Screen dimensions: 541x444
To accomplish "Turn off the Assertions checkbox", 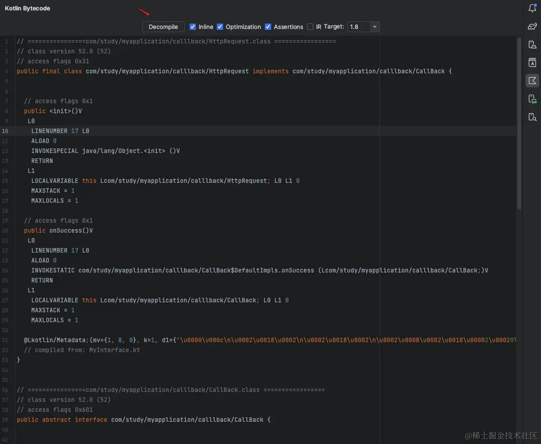I will tap(268, 27).
